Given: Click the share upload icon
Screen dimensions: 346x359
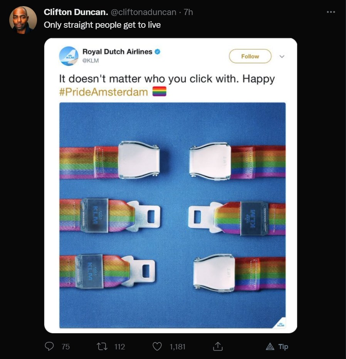Looking at the screenshot, I should click(x=218, y=346).
